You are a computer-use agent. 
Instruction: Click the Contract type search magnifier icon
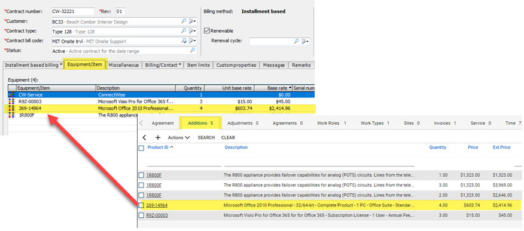[x=184, y=31]
